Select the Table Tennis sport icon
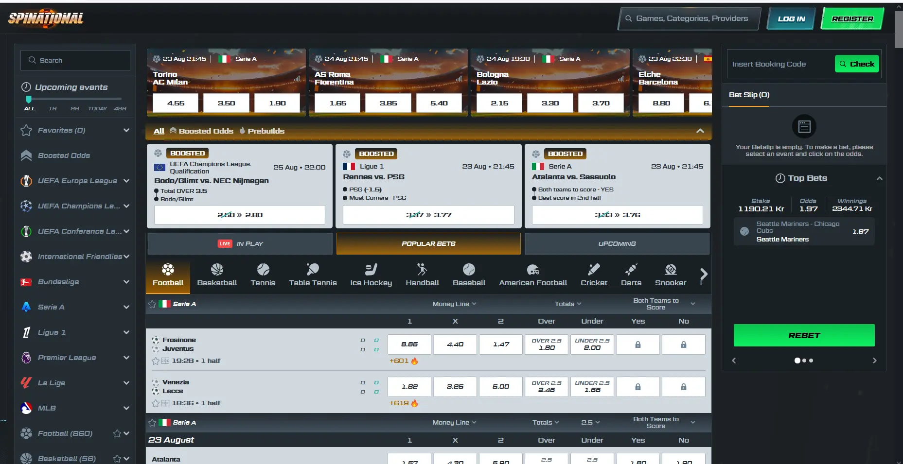Image resolution: width=903 pixels, height=464 pixels. point(313,270)
